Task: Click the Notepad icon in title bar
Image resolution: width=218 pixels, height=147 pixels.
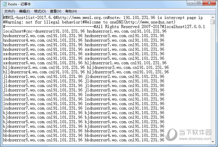Action: [5, 4]
